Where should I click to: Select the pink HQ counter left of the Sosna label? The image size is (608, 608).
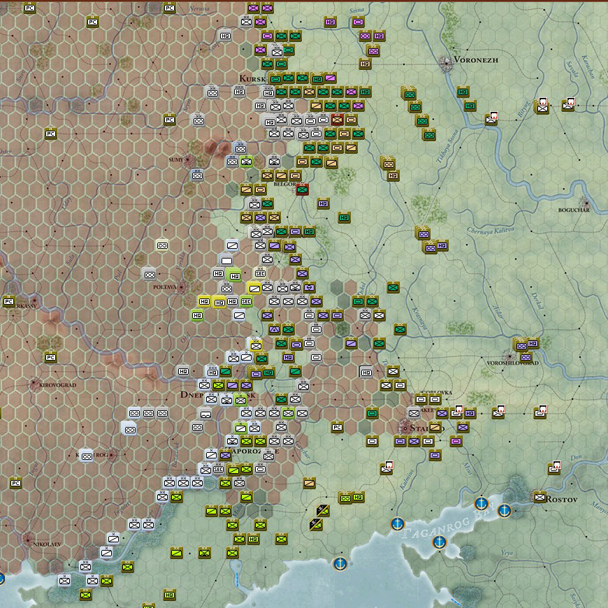[330, 22]
